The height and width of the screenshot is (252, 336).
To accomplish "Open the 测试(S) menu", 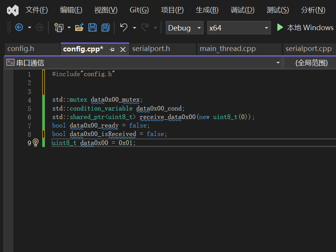I will 278,10.
